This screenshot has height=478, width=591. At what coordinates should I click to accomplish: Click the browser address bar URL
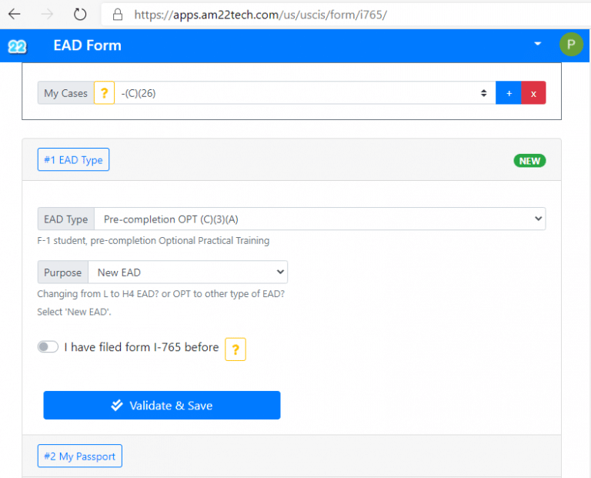[x=260, y=15]
